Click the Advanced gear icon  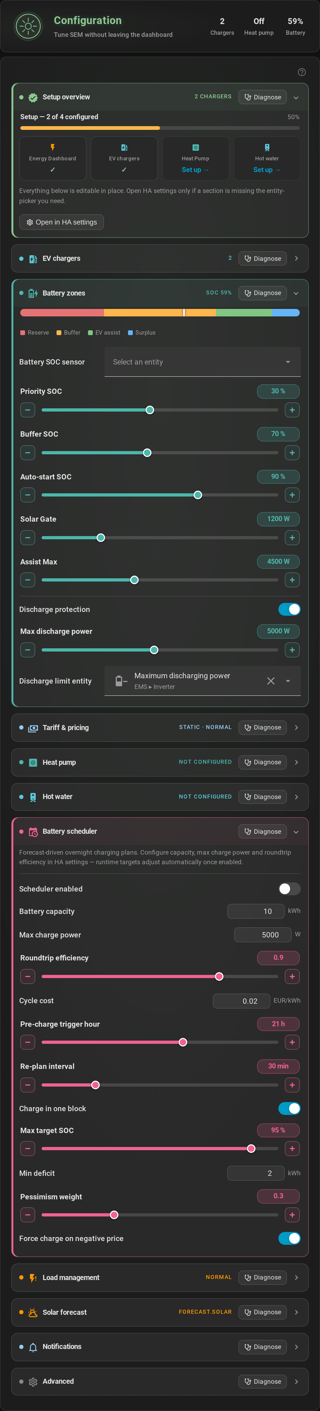click(33, 1381)
